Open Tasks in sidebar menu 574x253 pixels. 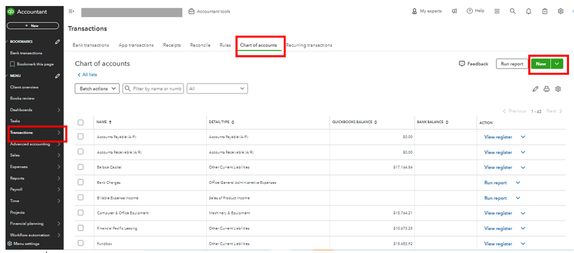tap(15, 121)
